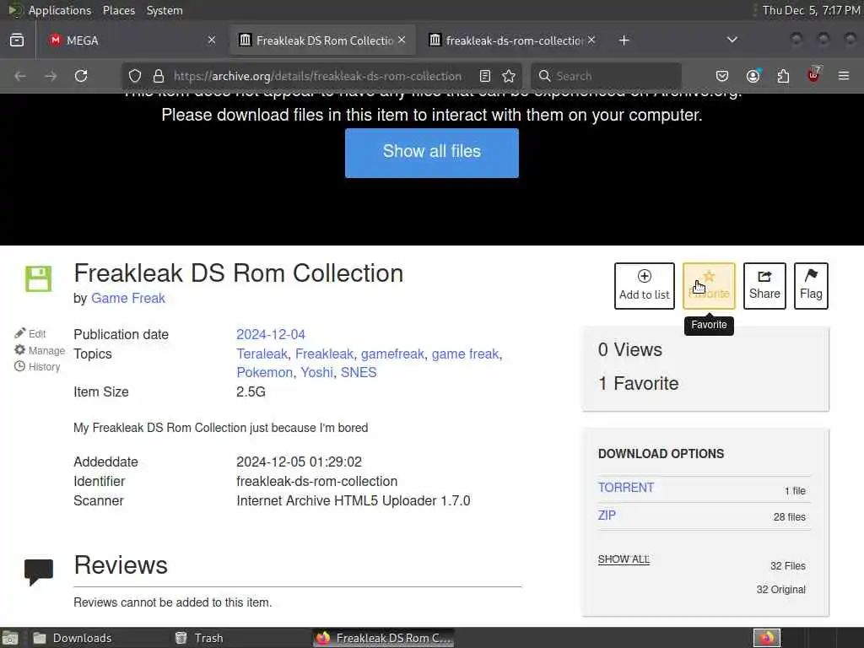Close the freakleak-ds-rom-collection tab
Viewport: 864px width, 648px height.
point(591,40)
